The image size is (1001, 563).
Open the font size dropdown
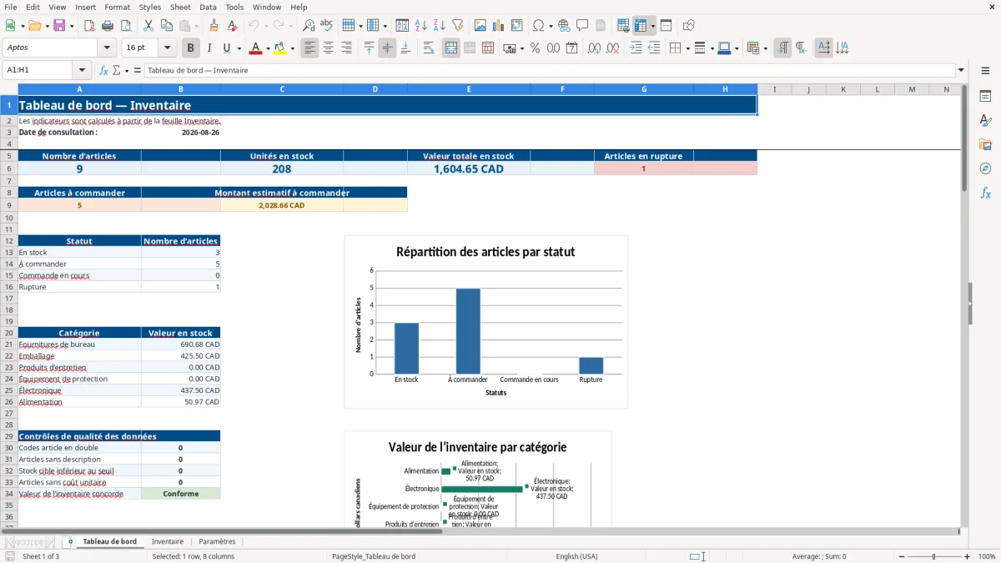(x=168, y=48)
